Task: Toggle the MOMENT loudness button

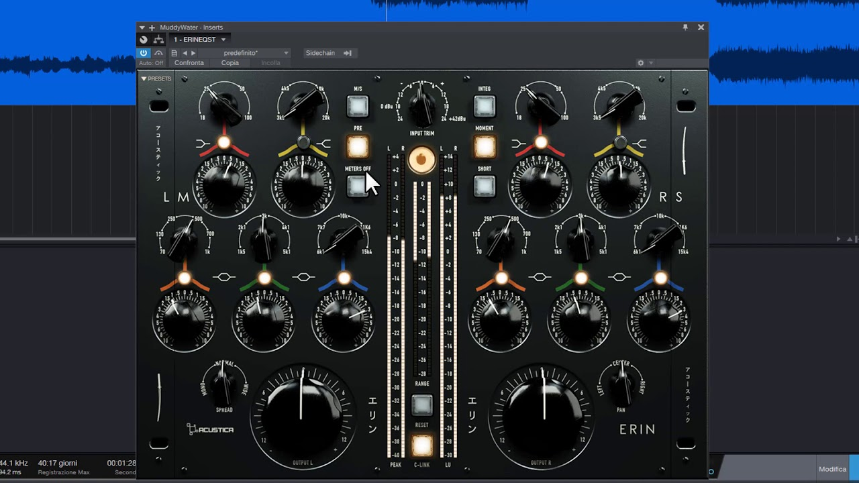Action: click(485, 146)
